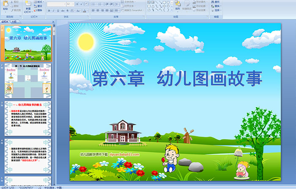Viewport: 296px width, 189px height.
Task: Select slide 1 thumbnail (第六章 幼儿图画故事)
Action: 28,43
